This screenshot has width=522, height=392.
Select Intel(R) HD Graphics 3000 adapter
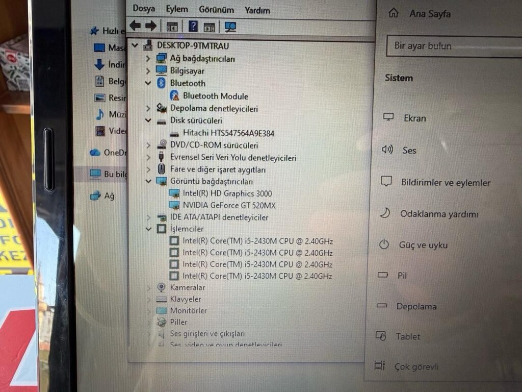(x=227, y=193)
